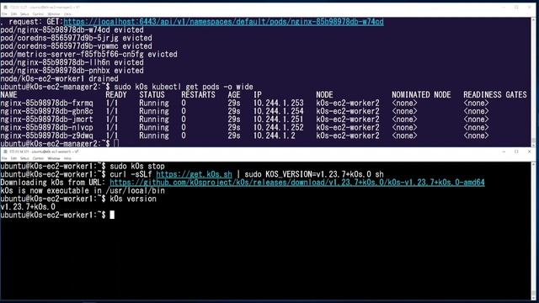This screenshot has width=539, height=303.
Task: Click the READY column header
Action: [116, 95]
